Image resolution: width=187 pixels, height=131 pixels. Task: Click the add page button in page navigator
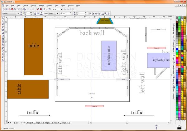(x=11, y=123)
